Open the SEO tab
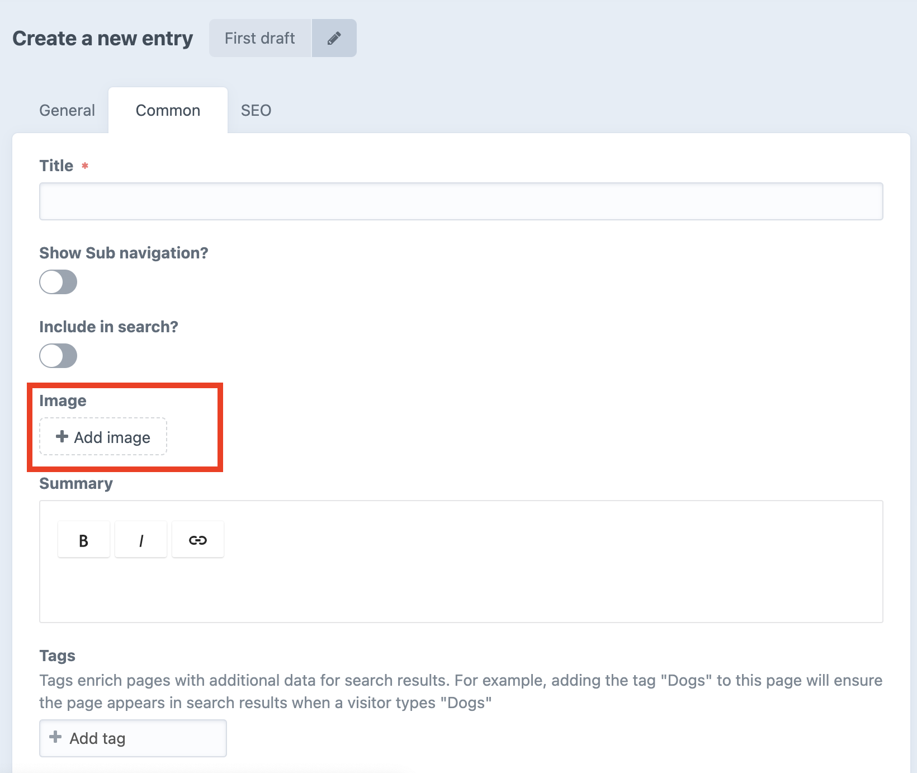Screen dimensions: 917x773 (x=256, y=110)
